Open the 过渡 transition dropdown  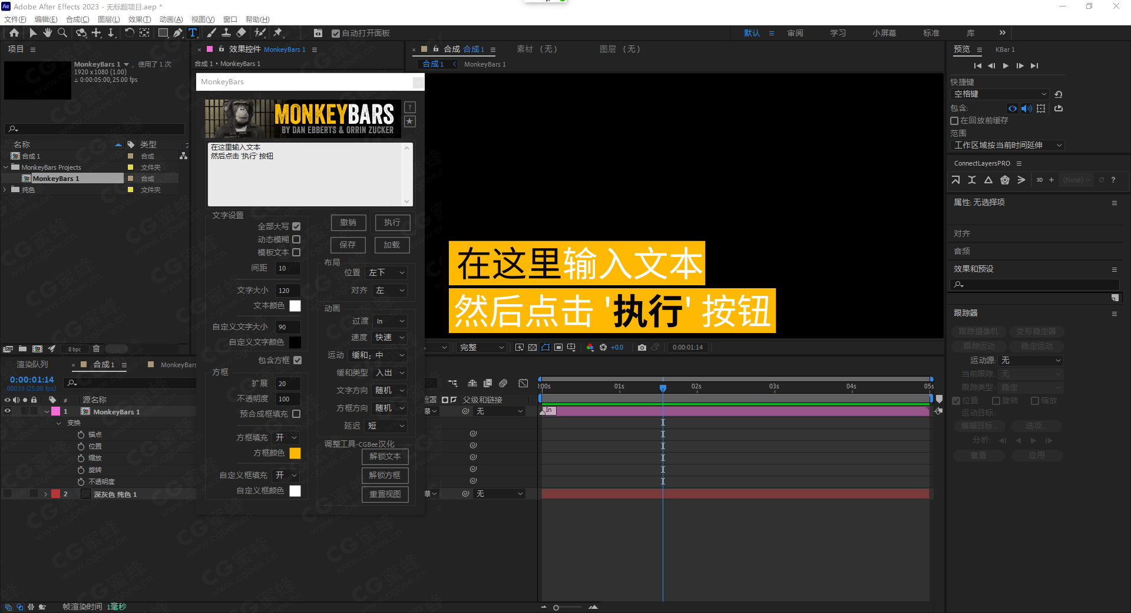[390, 321]
